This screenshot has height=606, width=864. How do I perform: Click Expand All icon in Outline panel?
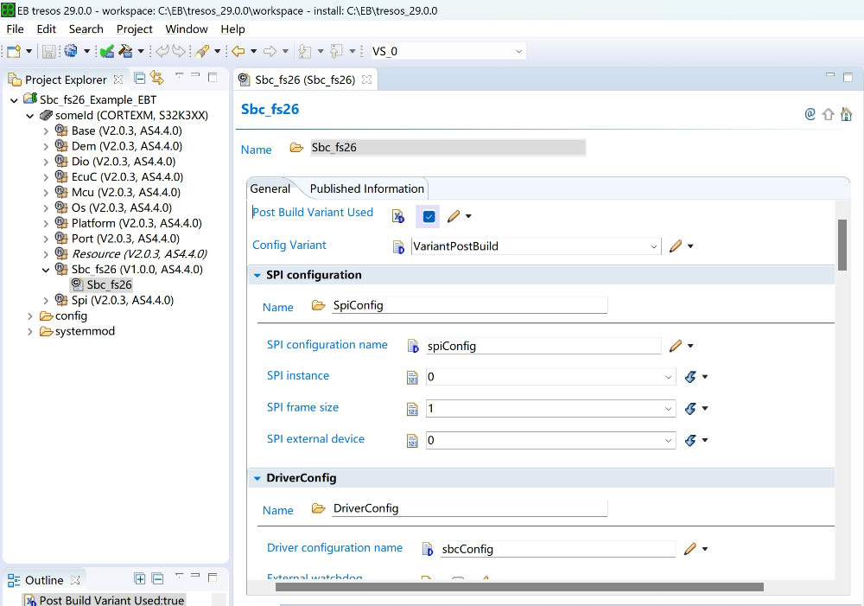(x=140, y=579)
